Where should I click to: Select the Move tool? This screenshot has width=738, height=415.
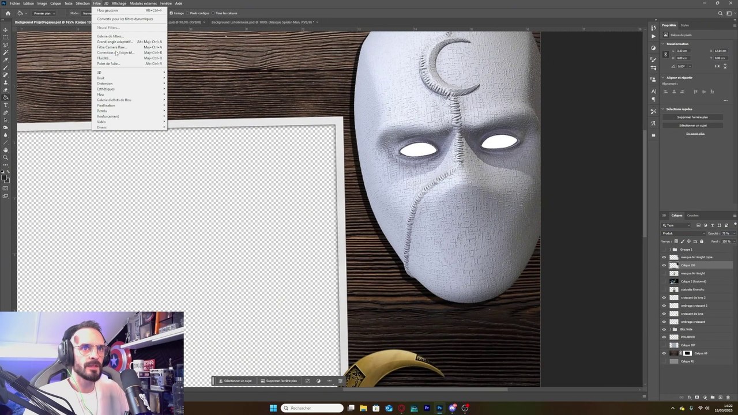click(x=5, y=30)
